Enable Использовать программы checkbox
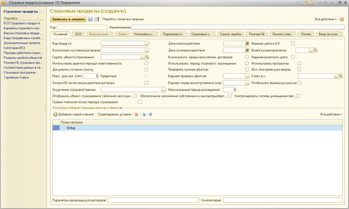This screenshot has width=349, height=209. coord(300,63)
